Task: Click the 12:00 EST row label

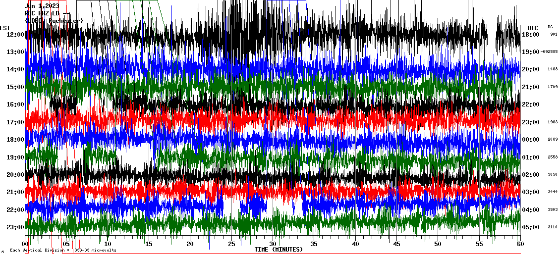Action: [x=16, y=34]
